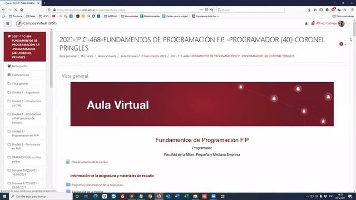Screen dimensions: 356x200
Task: Click the Windows taskbar search box
Action: tap(41, 196)
